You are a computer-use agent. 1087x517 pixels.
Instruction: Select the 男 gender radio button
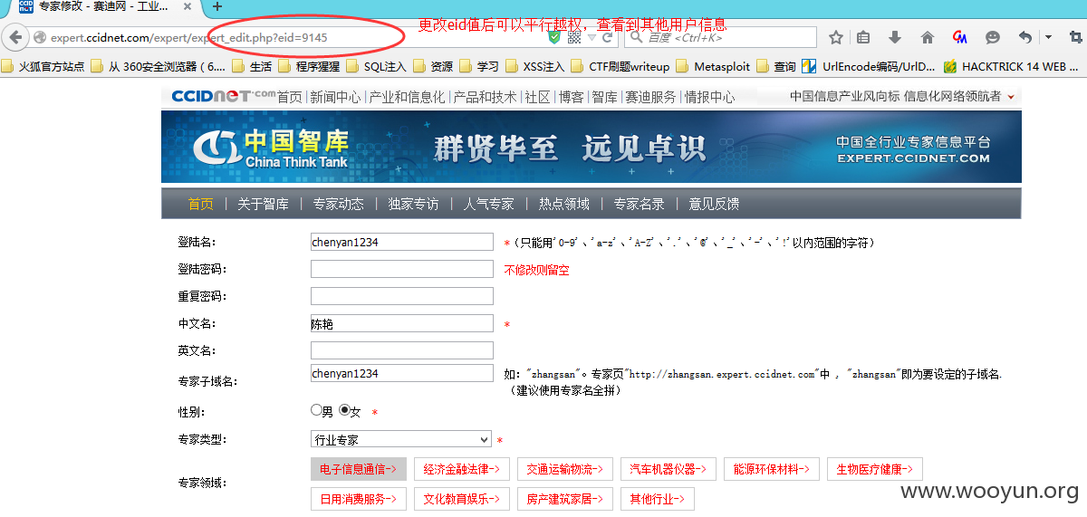(x=316, y=410)
